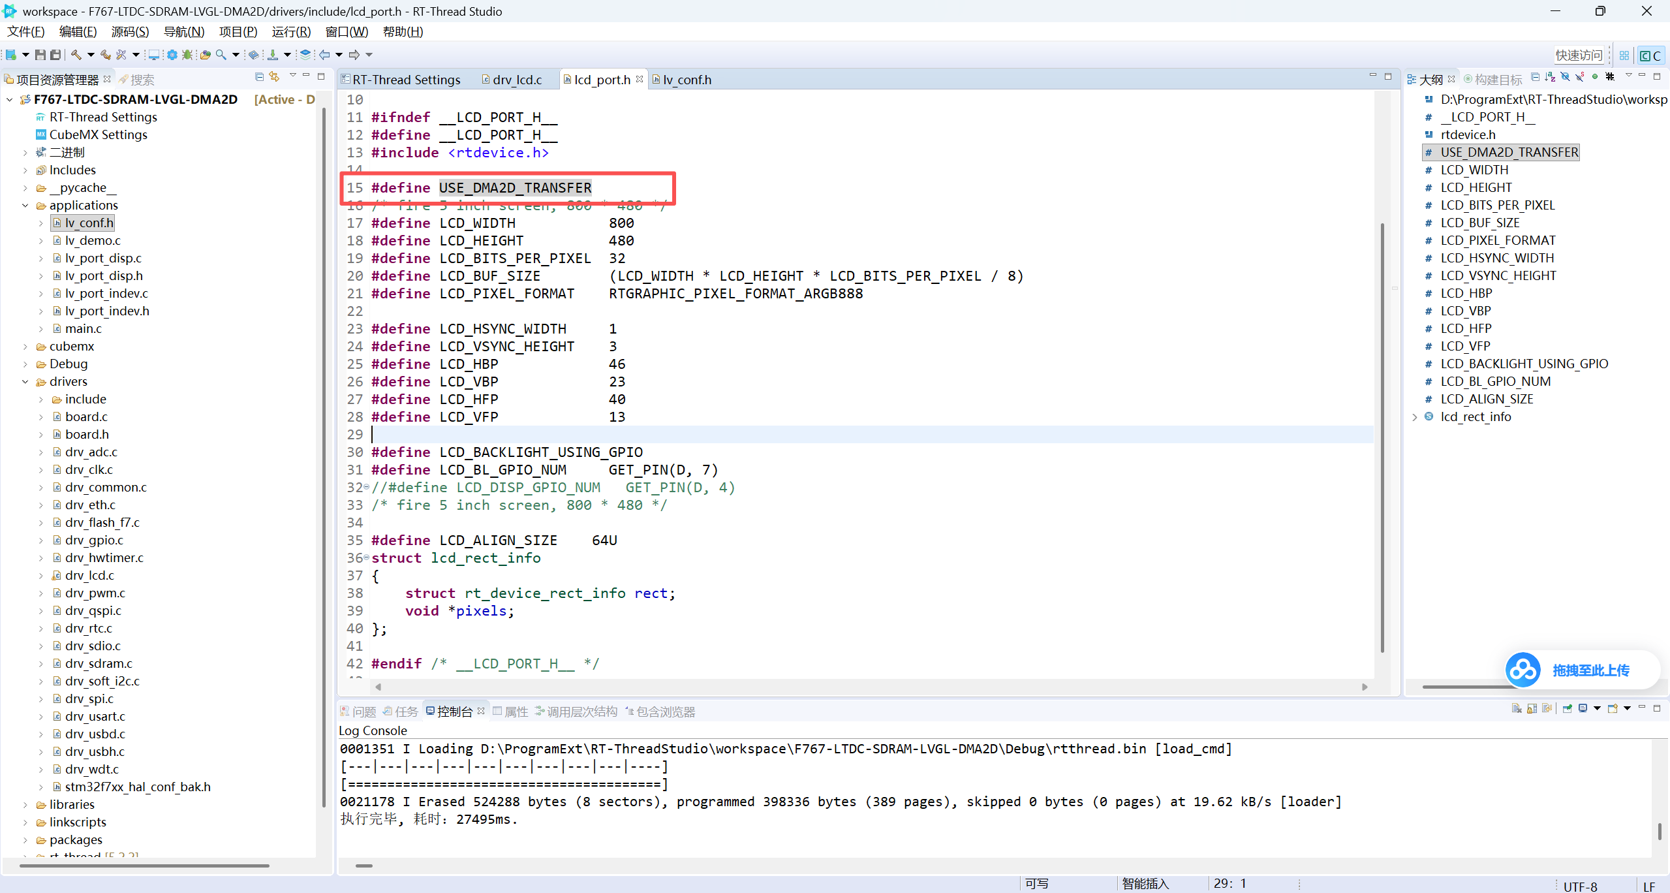Click the save all icon
Screen dimensions: 1670x893
(55, 55)
